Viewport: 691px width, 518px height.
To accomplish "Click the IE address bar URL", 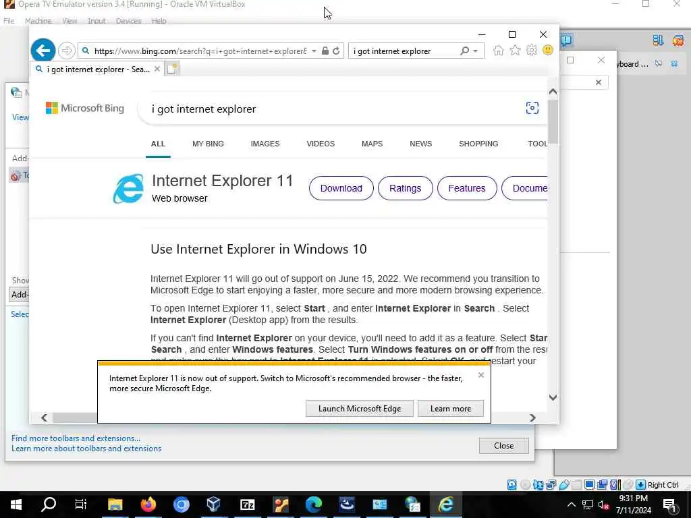I will (x=200, y=51).
